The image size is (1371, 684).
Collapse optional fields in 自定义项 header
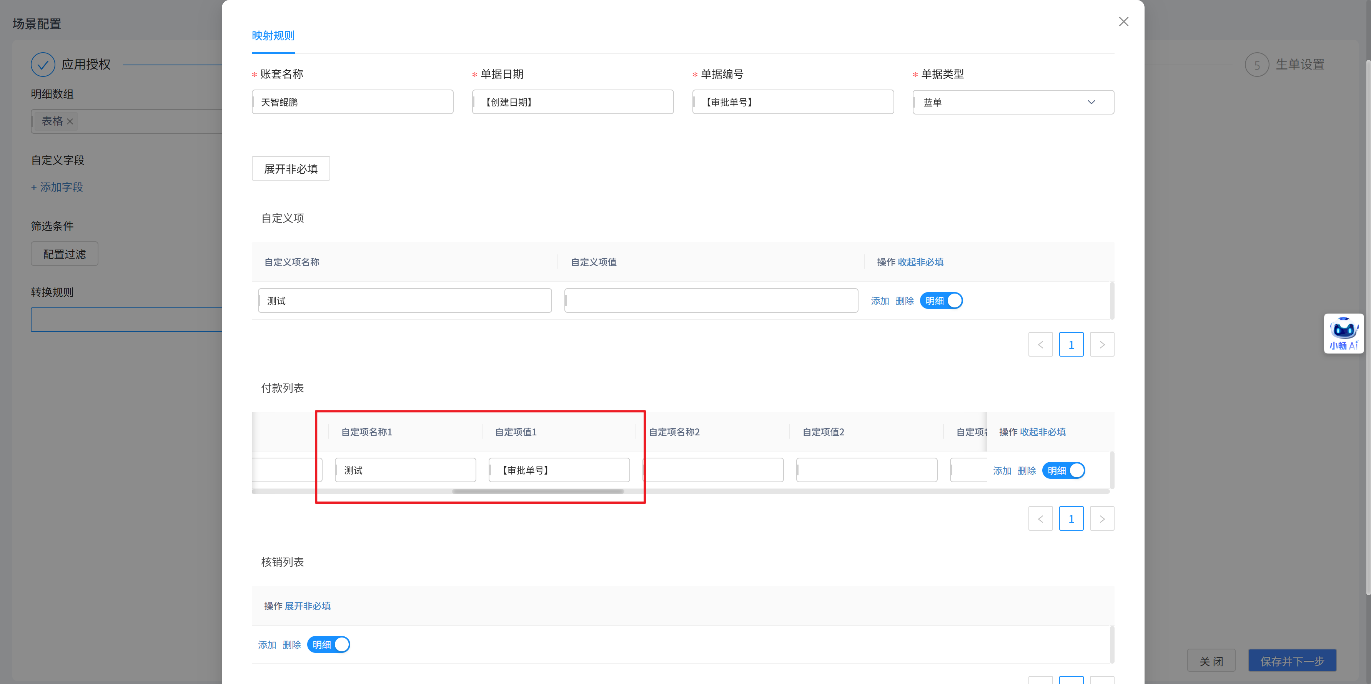920,262
